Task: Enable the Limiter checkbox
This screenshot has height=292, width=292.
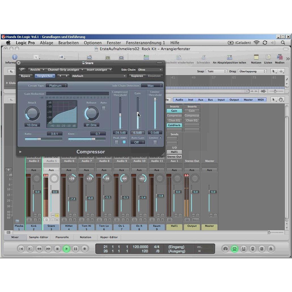Action: click(x=155, y=142)
